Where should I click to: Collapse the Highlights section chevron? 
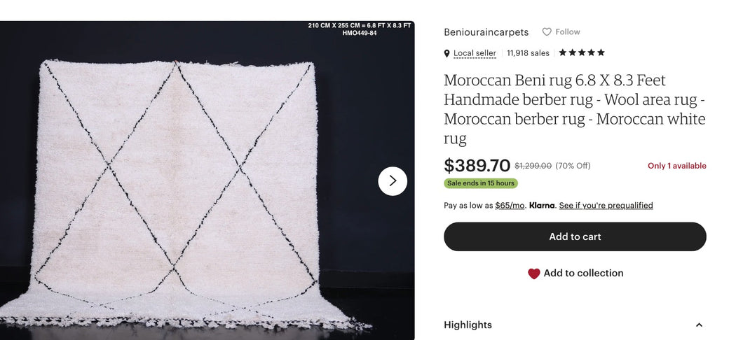[x=699, y=325]
